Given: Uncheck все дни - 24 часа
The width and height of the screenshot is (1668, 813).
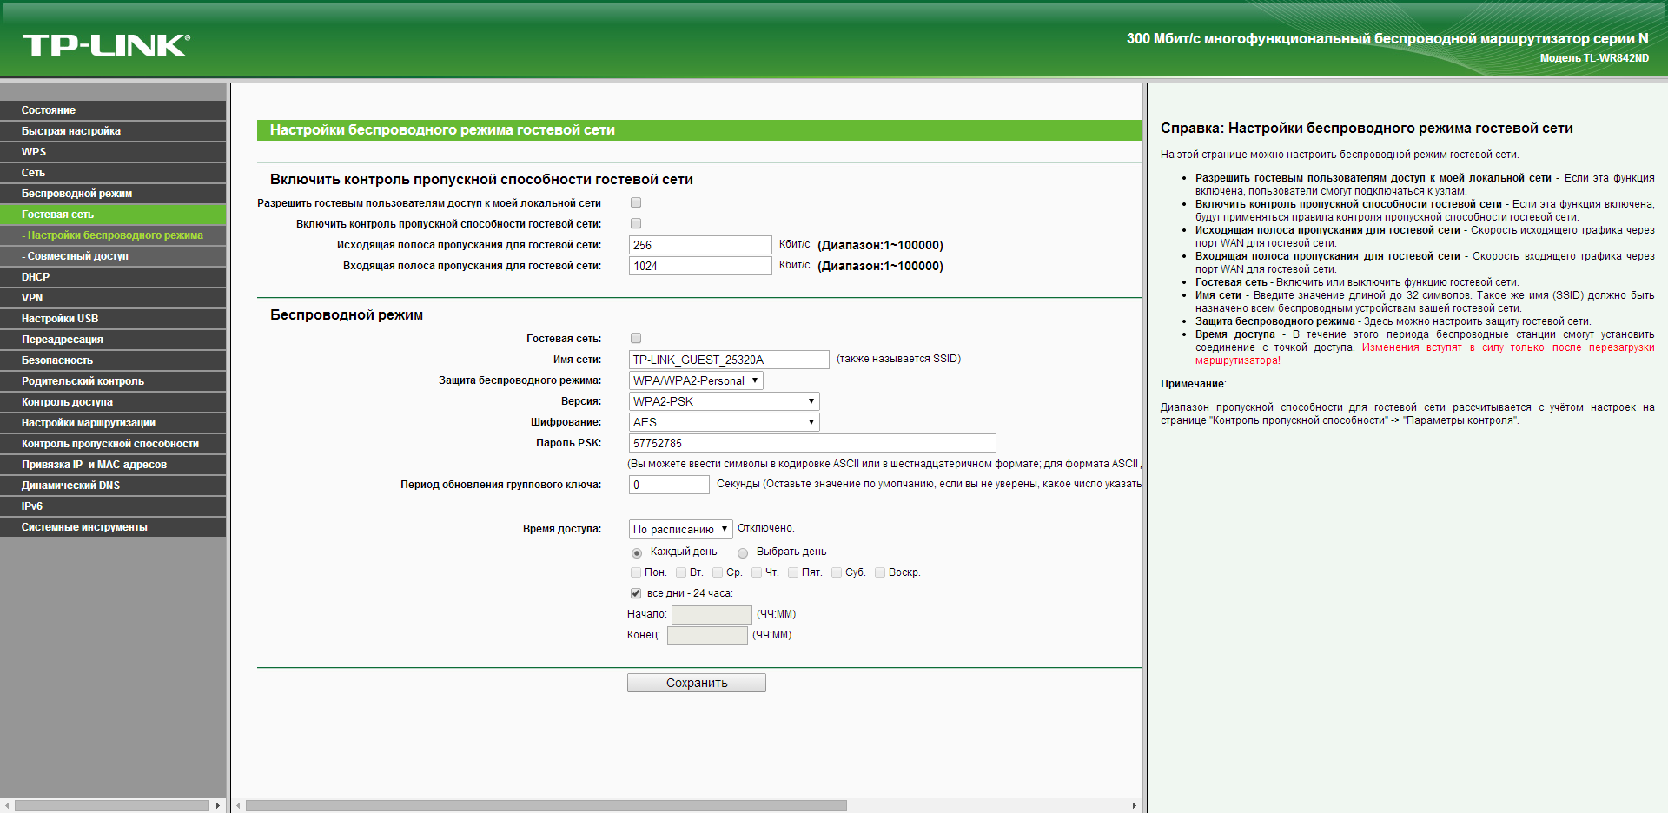Looking at the screenshot, I should coord(636,593).
